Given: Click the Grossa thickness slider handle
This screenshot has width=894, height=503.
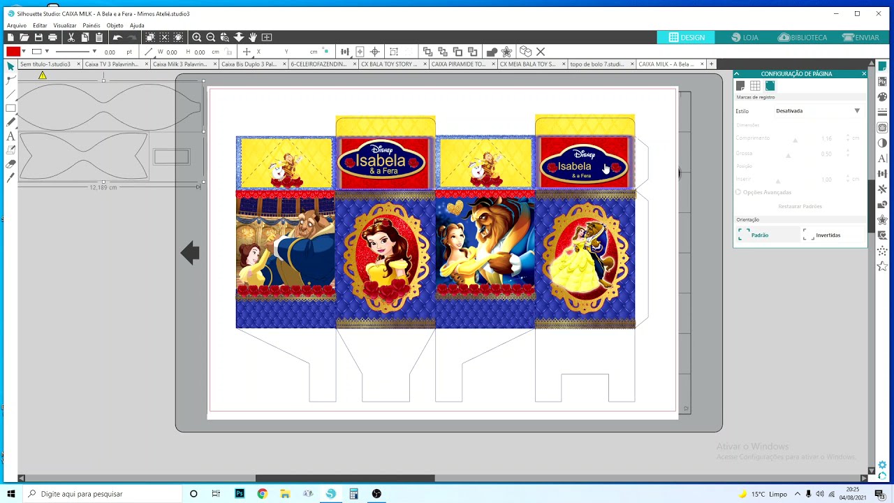Looking at the screenshot, I should click(x=789, y=156).
